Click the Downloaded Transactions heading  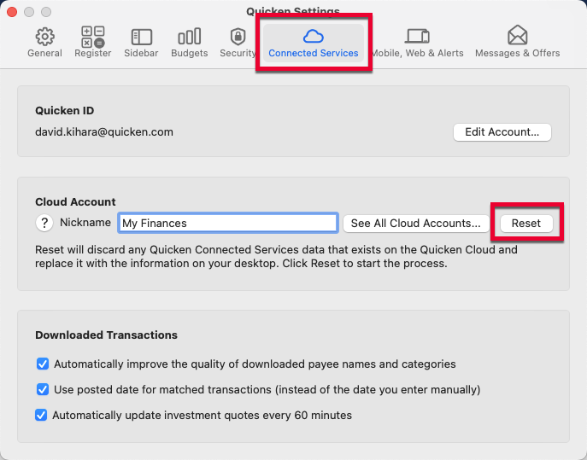[x=106, y=335]
